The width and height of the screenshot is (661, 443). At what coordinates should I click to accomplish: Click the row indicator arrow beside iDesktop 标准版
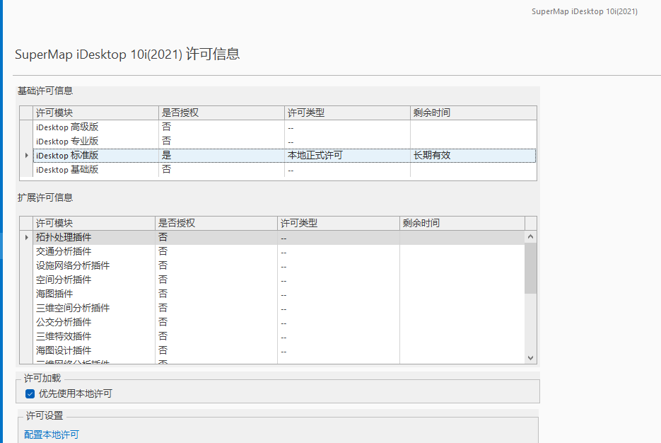[27, 155]
